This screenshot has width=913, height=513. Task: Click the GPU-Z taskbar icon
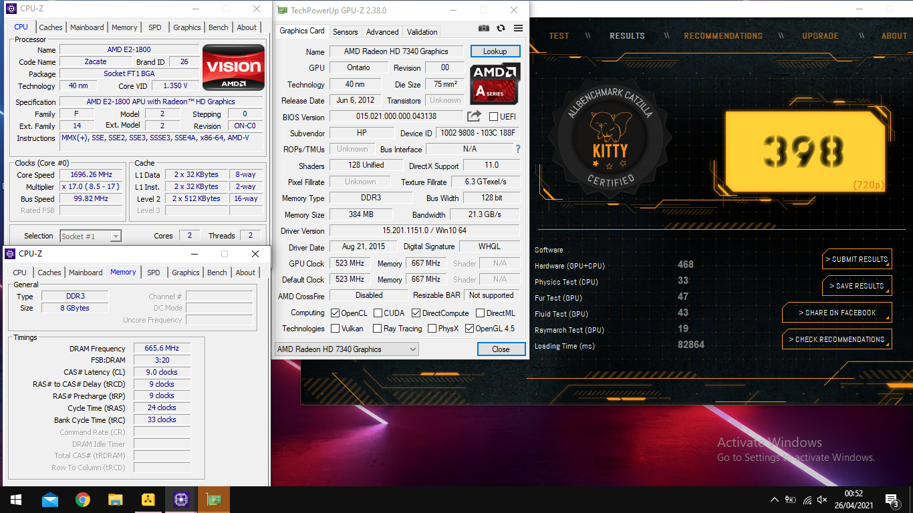tap(214, 500)
